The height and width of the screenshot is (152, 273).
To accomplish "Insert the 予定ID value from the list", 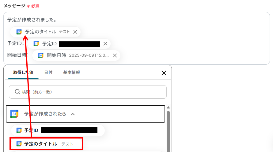I will click(58, 130).
